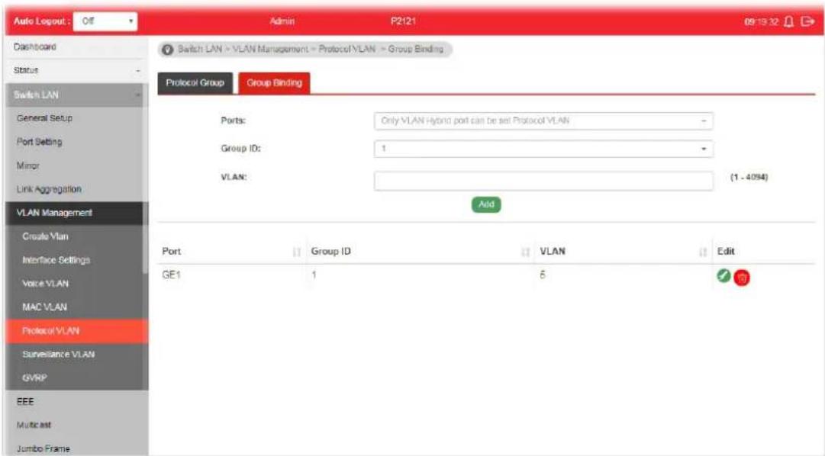Click the GE1 port cell
Screen dimensions: 825x456
[171, 275]
